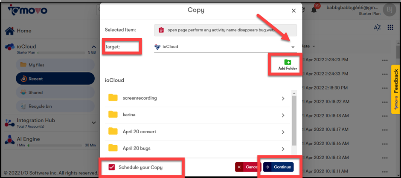Viewport: 401px width, 178px height.
Task: Click the April 20 convert folder icon
Action: (113, 132)
